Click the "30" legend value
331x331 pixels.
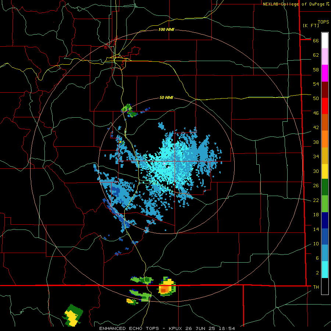pos(316,171)
